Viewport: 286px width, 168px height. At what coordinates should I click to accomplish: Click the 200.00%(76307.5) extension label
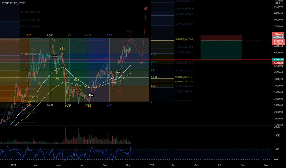(185, 24)
